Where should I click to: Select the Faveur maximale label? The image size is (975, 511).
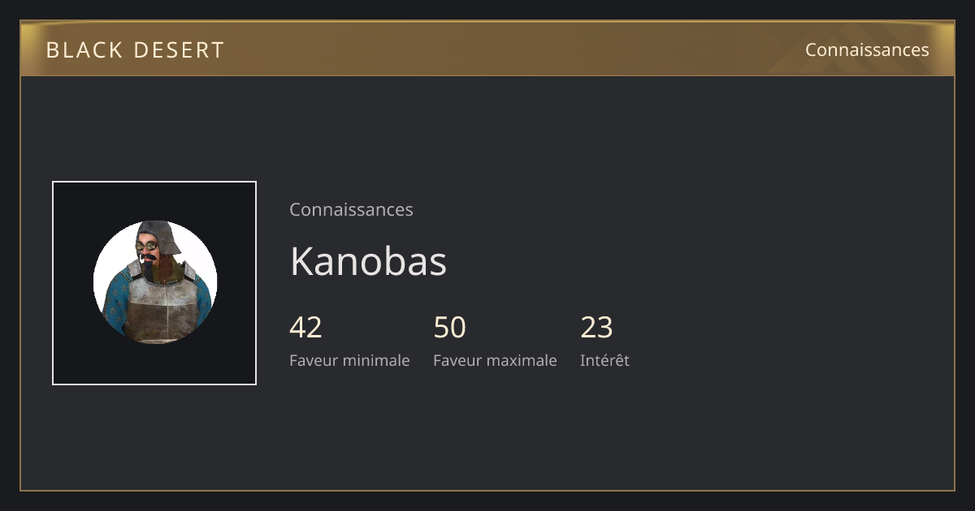click(495, 360)
